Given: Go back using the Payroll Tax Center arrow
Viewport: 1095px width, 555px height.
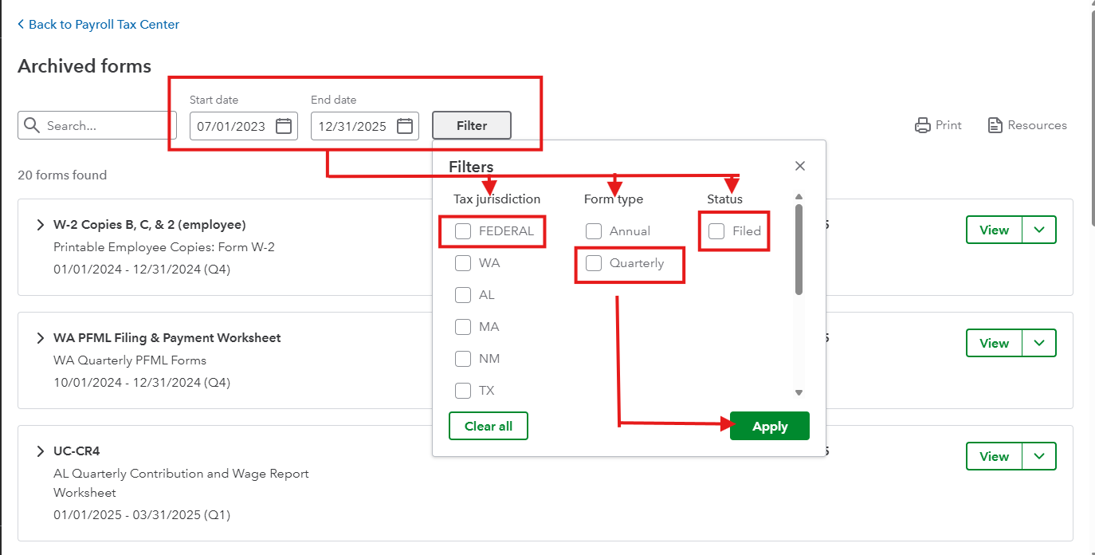Looking at the screenshot, I should click(x=21, y=25).
